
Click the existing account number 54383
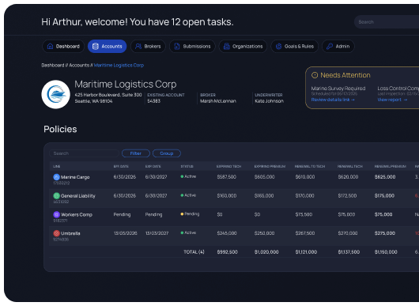[154, 101]
